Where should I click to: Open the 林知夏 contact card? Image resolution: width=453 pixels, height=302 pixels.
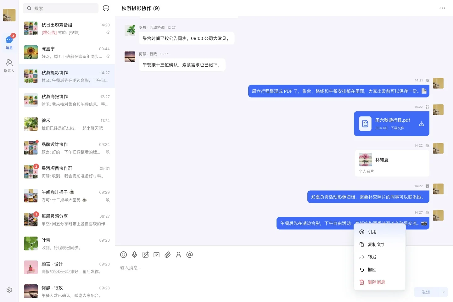tap(392, 163)
